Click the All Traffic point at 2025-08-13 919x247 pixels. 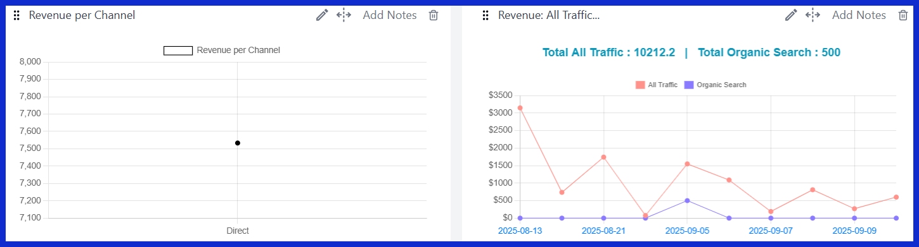520,108
